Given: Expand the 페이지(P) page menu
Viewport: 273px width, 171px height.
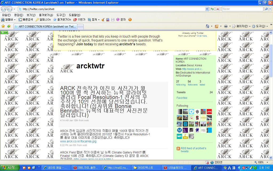Looking at the screenshot, I should point(242,26).
